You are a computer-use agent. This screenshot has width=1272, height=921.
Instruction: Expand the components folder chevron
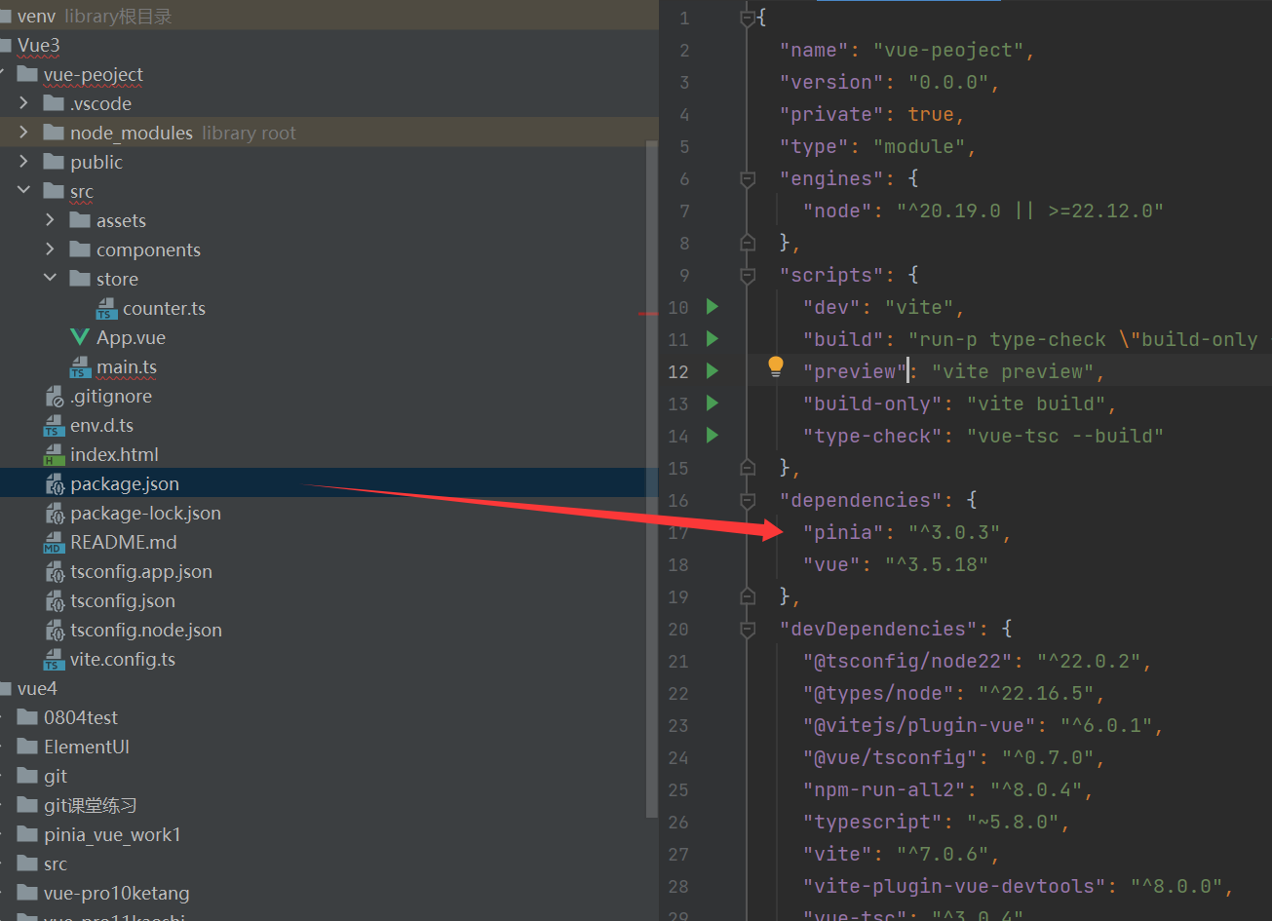coord(51,249)
